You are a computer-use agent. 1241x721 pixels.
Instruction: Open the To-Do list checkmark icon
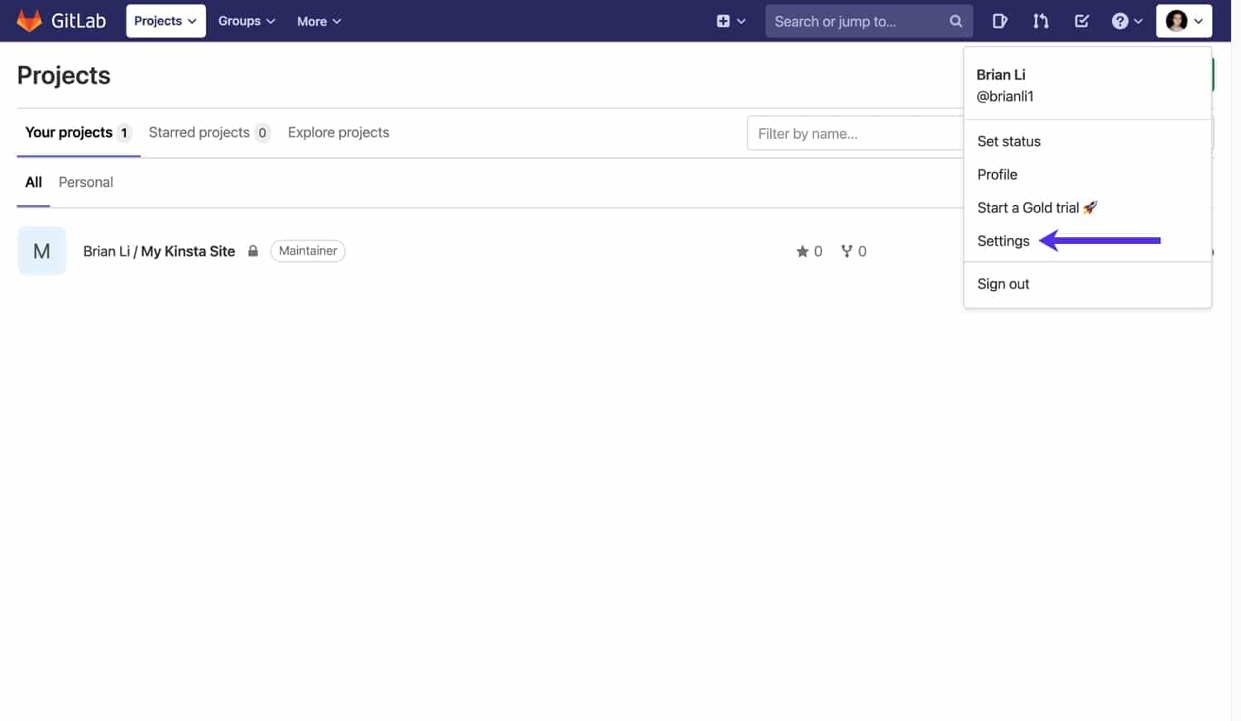coord(1081,21)
